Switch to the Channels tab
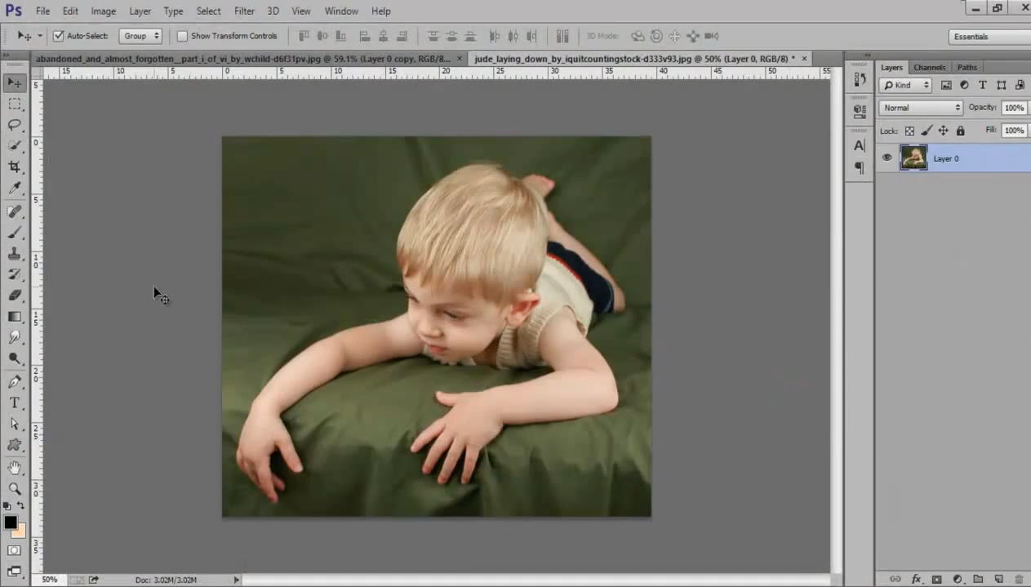1031x587 pixels. (x=929, y=67)
